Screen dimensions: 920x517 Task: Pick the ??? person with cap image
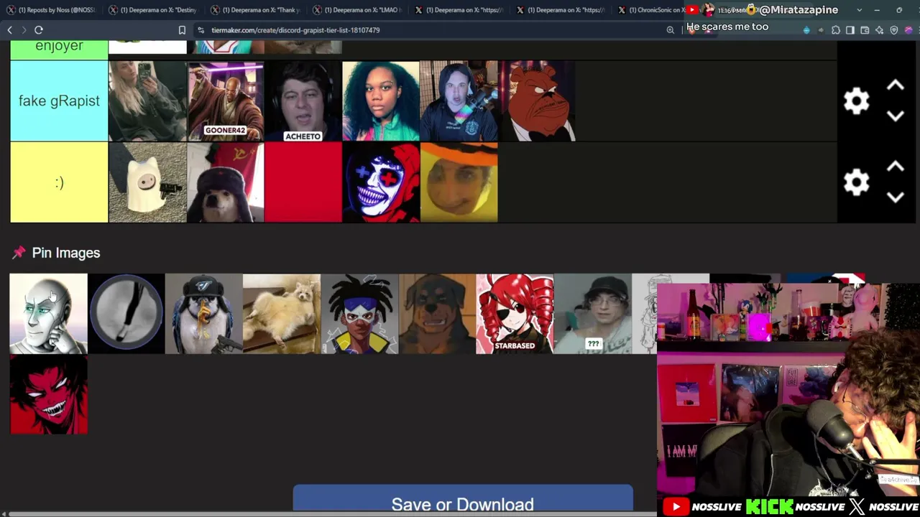click(593, 314)
